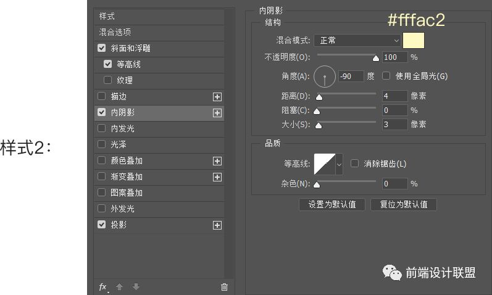Enable the 外发光 checkbox
The image size is (492, 295).
click(101, 209)
